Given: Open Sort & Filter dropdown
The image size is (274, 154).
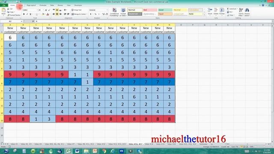Looking at the screenshot, I should click(x=241, y=12).
